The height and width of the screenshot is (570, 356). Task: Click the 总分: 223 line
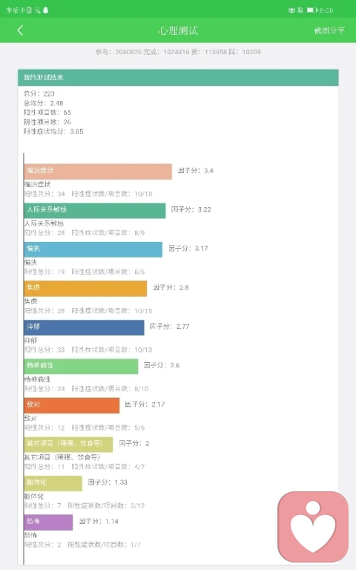click(x=39, y=94)
